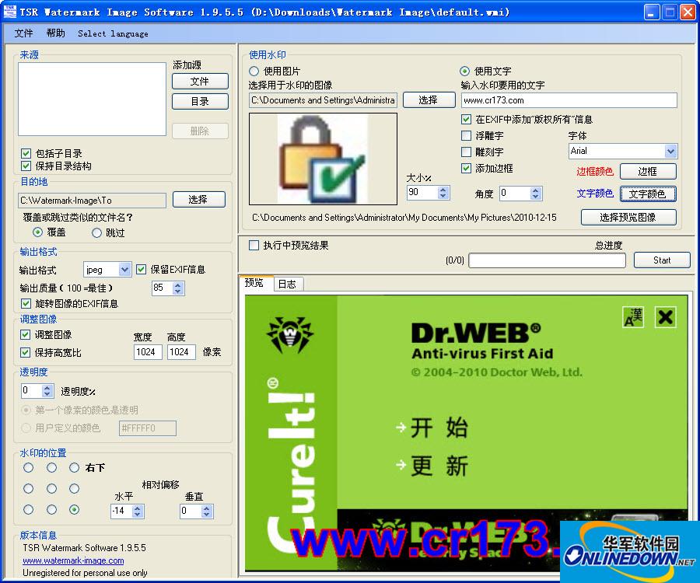Click the 角度 stepper arrows
The image size is (700, 583).
click(535, 193)
